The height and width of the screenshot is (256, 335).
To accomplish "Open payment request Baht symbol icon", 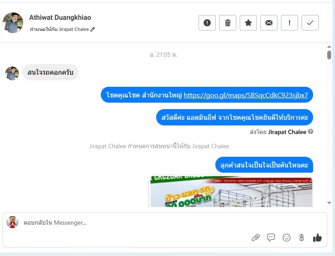I will 302,238.
